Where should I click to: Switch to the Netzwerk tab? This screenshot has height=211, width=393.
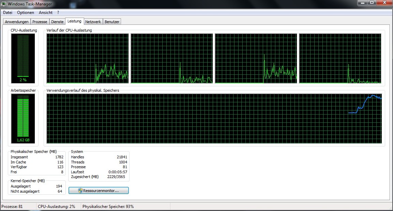[x=93, y=22]
